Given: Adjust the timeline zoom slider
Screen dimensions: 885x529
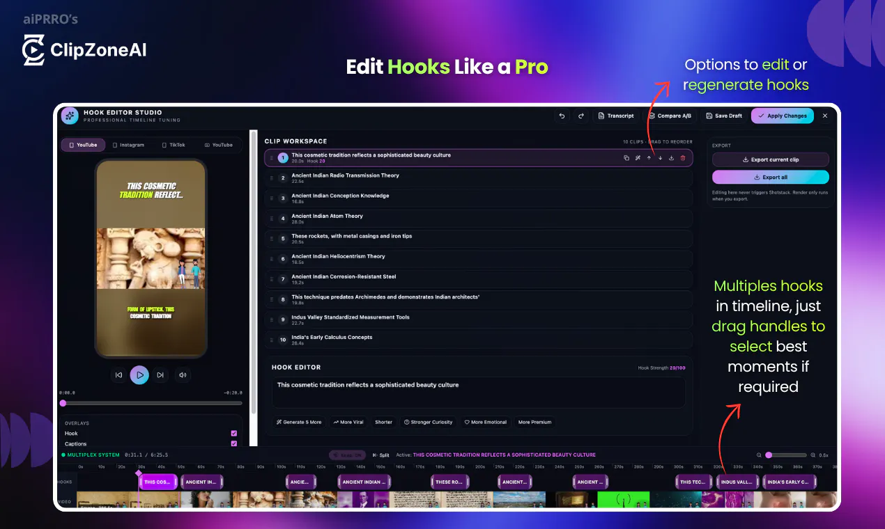Looking at the screenshot, I should [786, 455].
